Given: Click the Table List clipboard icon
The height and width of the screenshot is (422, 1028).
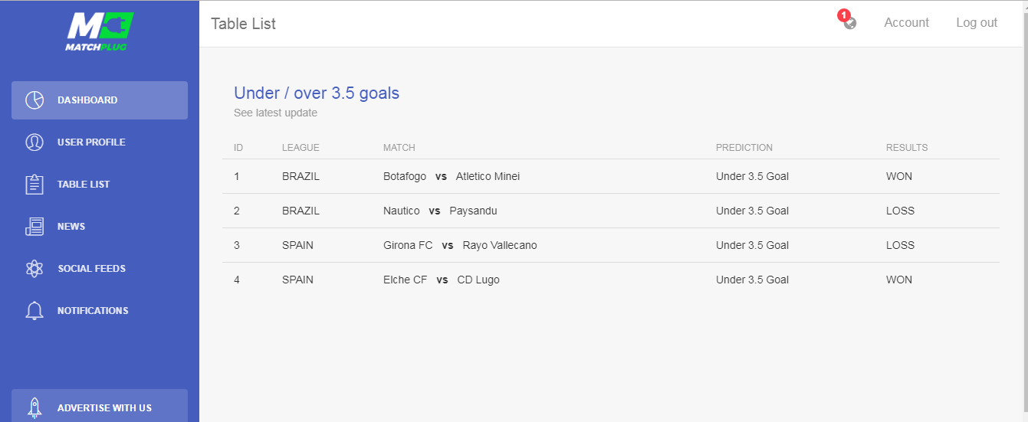Looking at the screenshot, I should click(34, 185).
